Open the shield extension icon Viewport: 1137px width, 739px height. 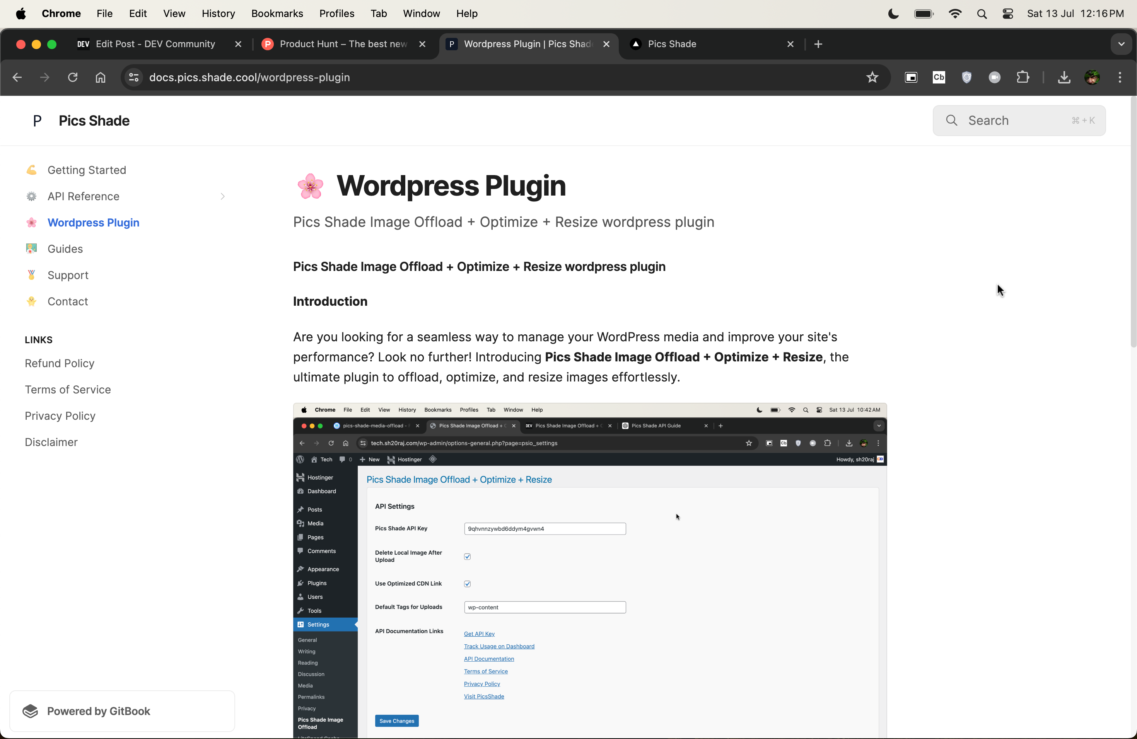coord(966,77)
